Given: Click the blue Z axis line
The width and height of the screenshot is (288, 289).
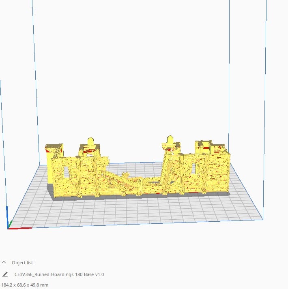Looking at the screenshot, I should (x=7, y=215).
